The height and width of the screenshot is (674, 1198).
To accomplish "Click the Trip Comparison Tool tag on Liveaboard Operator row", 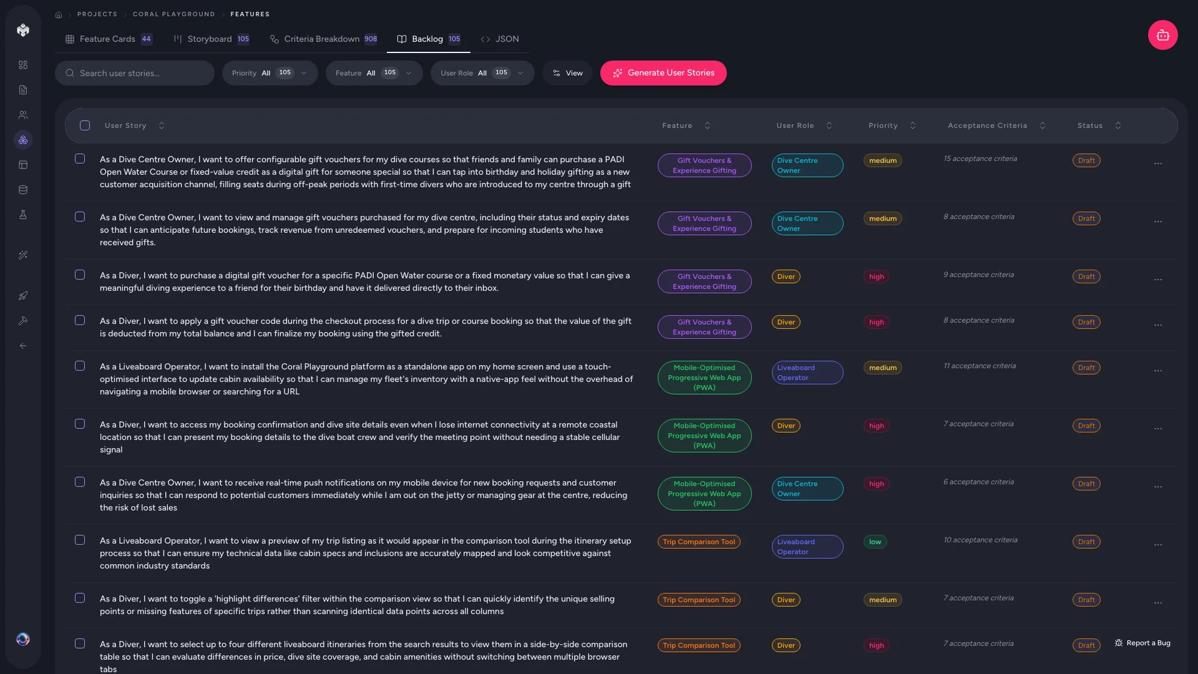I will point(699,542).
